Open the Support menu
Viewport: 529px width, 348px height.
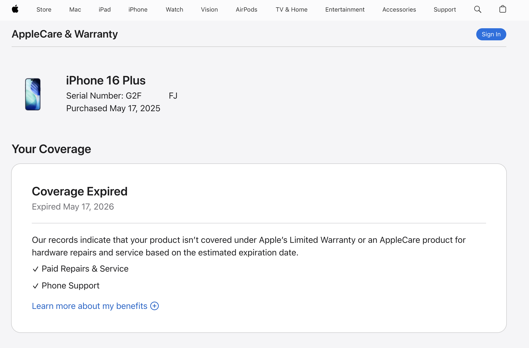[445, 10]
